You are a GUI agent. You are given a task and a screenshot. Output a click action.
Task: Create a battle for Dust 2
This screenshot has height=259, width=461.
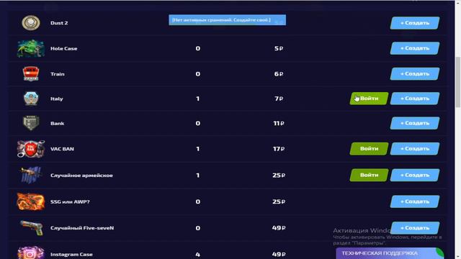415,23
